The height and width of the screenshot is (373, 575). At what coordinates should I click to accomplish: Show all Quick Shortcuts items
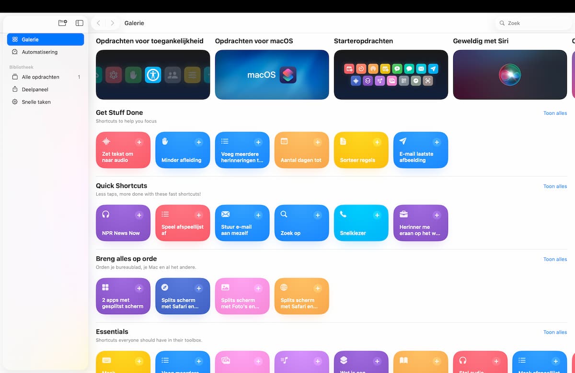click(555, 186)
